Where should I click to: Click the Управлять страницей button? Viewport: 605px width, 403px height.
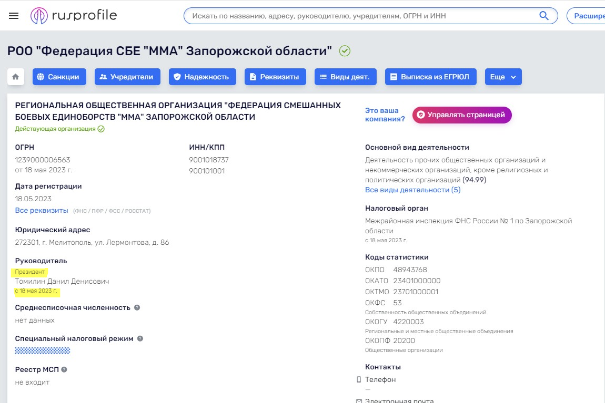point(463,115)
